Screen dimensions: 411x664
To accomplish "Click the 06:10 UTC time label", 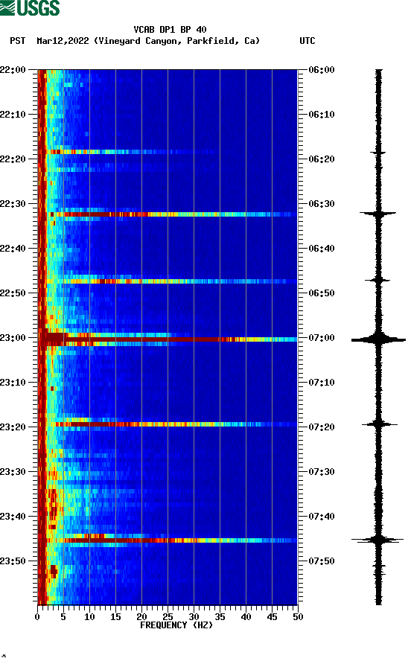I will pos(322,115).
